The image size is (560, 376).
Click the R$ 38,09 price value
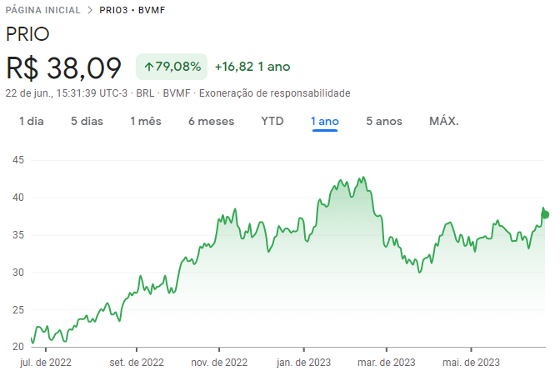64,68
